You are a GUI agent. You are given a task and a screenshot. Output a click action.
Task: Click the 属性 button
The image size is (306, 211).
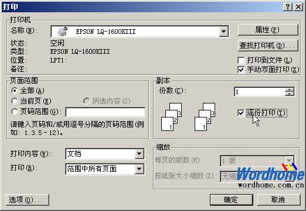(268, 30)
